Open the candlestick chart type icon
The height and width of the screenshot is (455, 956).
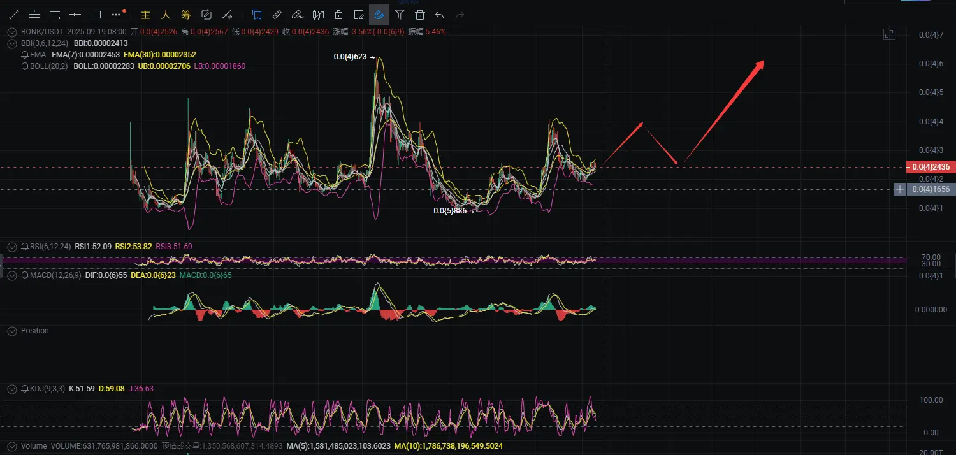[x=318, y=14]
